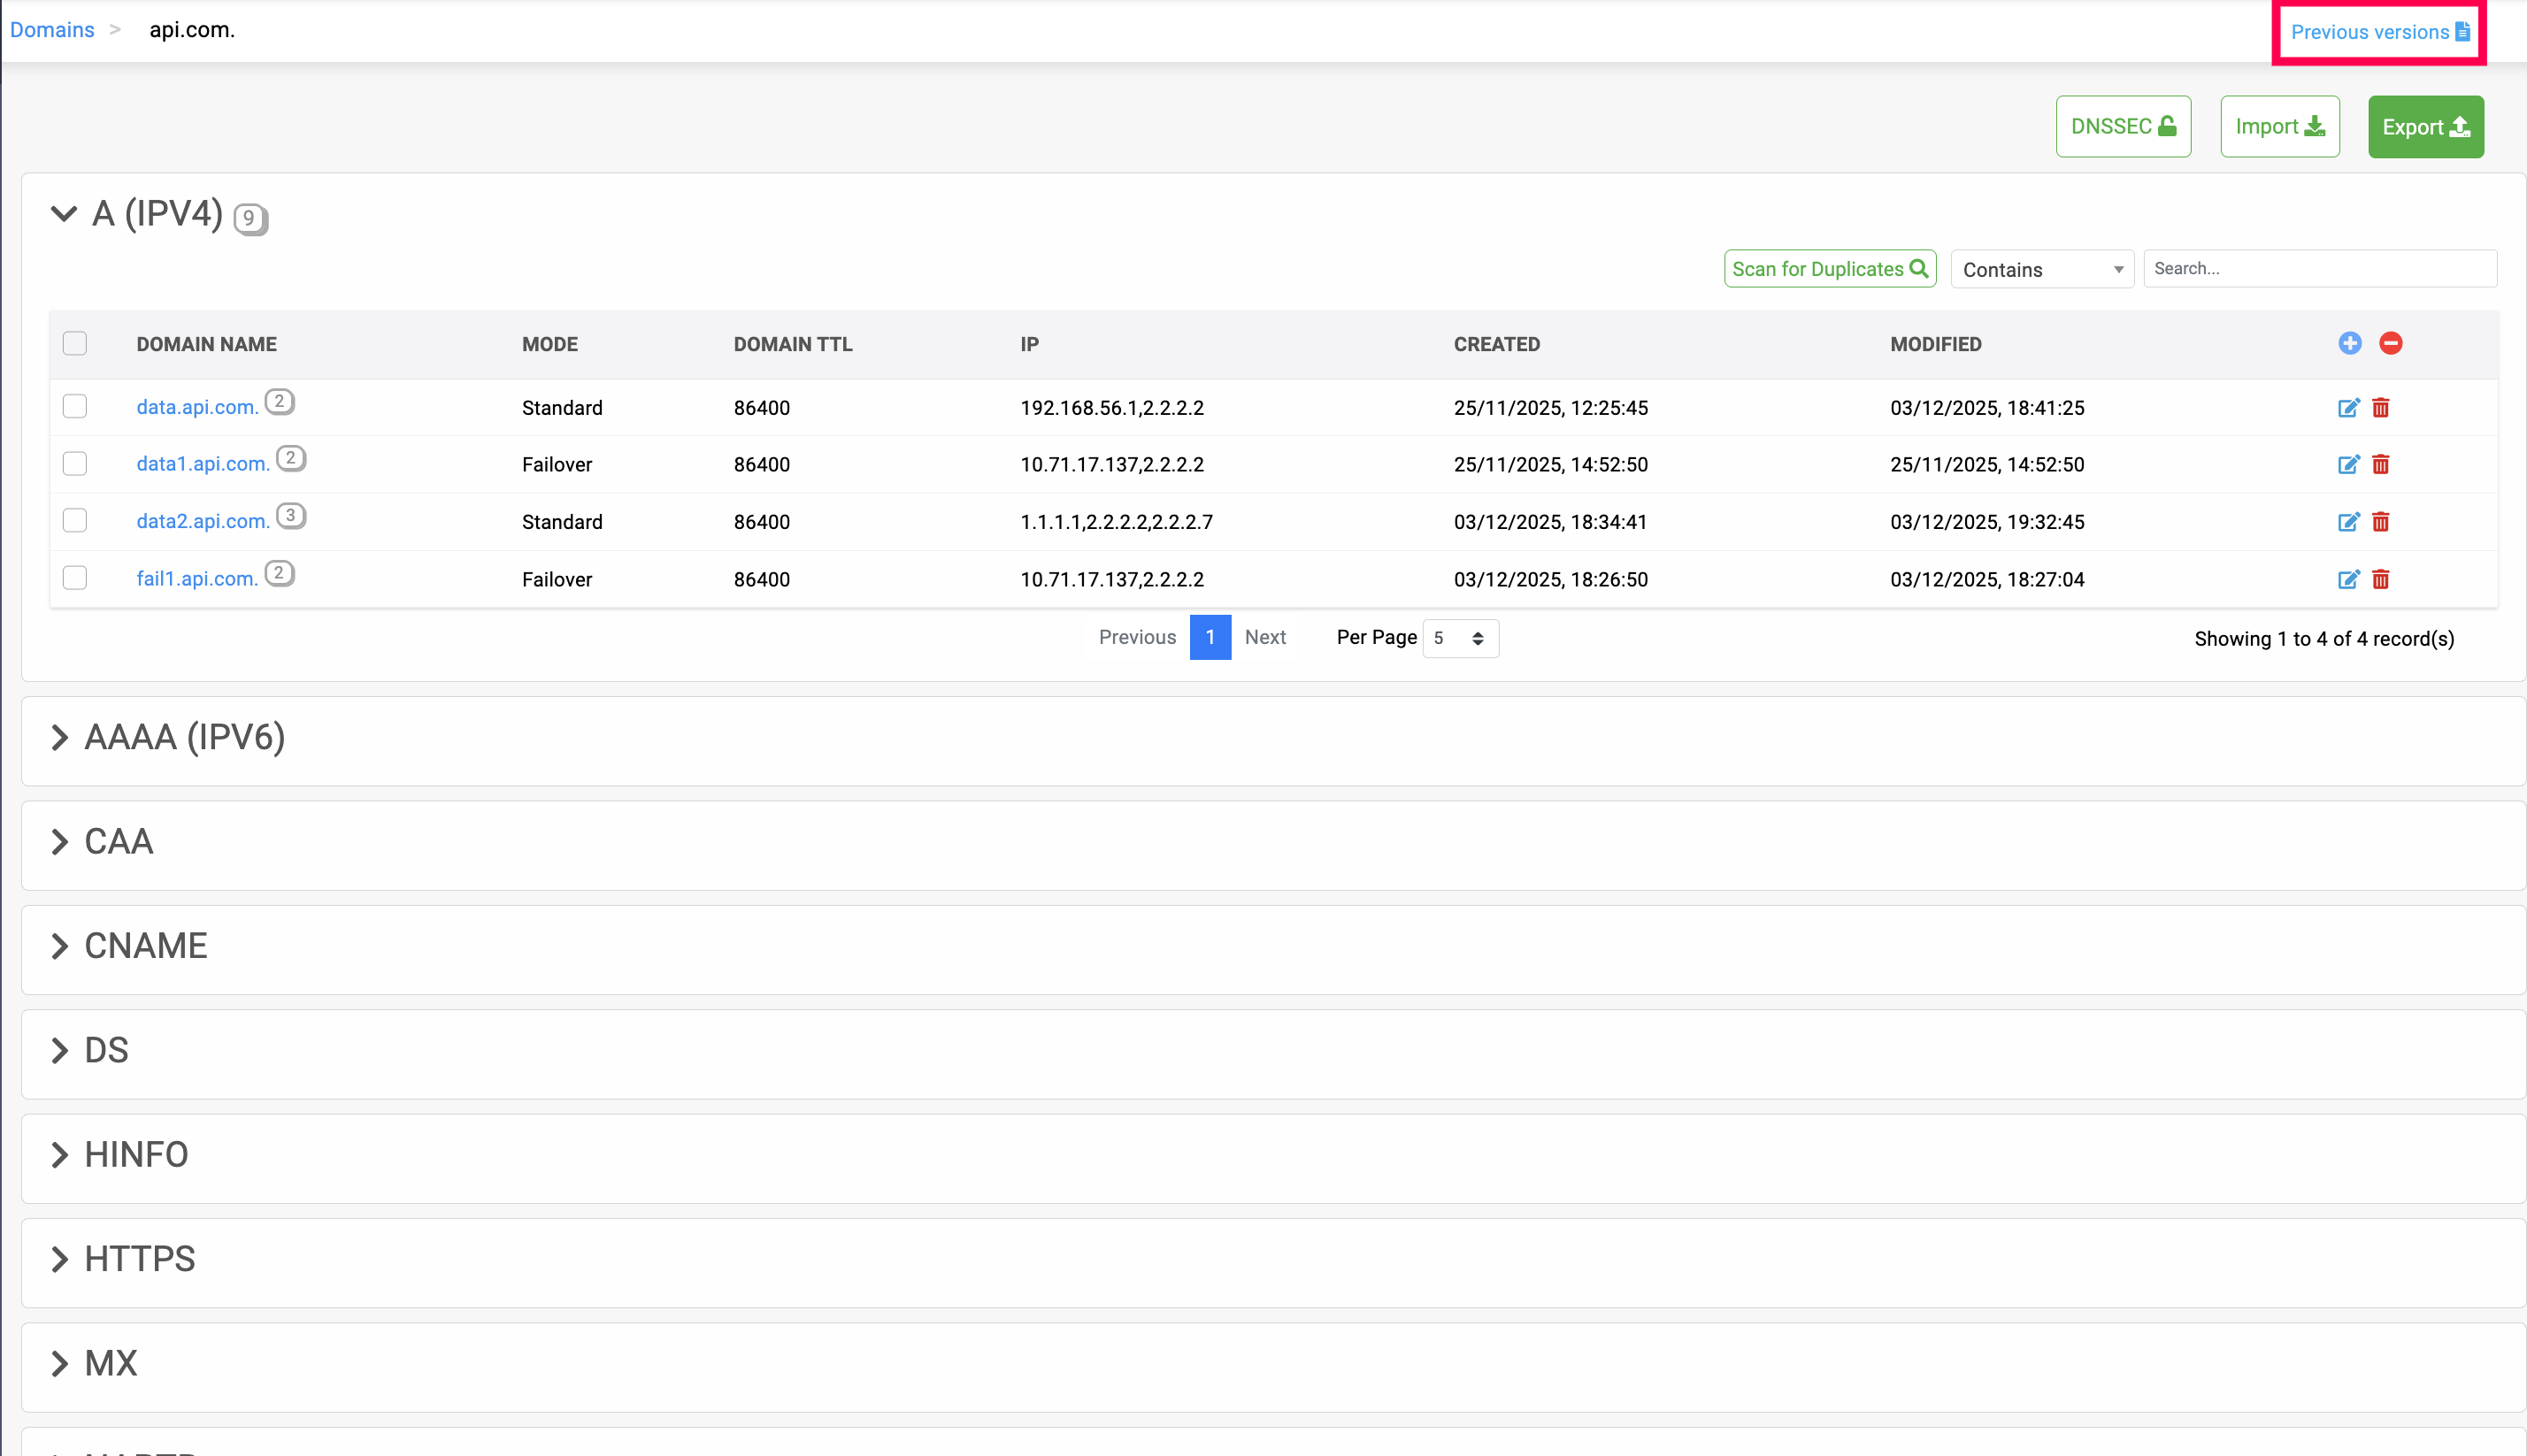Tick the checkbox for data1.api.com.
Screen dimensions: 2527x1456
click(x=75, y=463)
